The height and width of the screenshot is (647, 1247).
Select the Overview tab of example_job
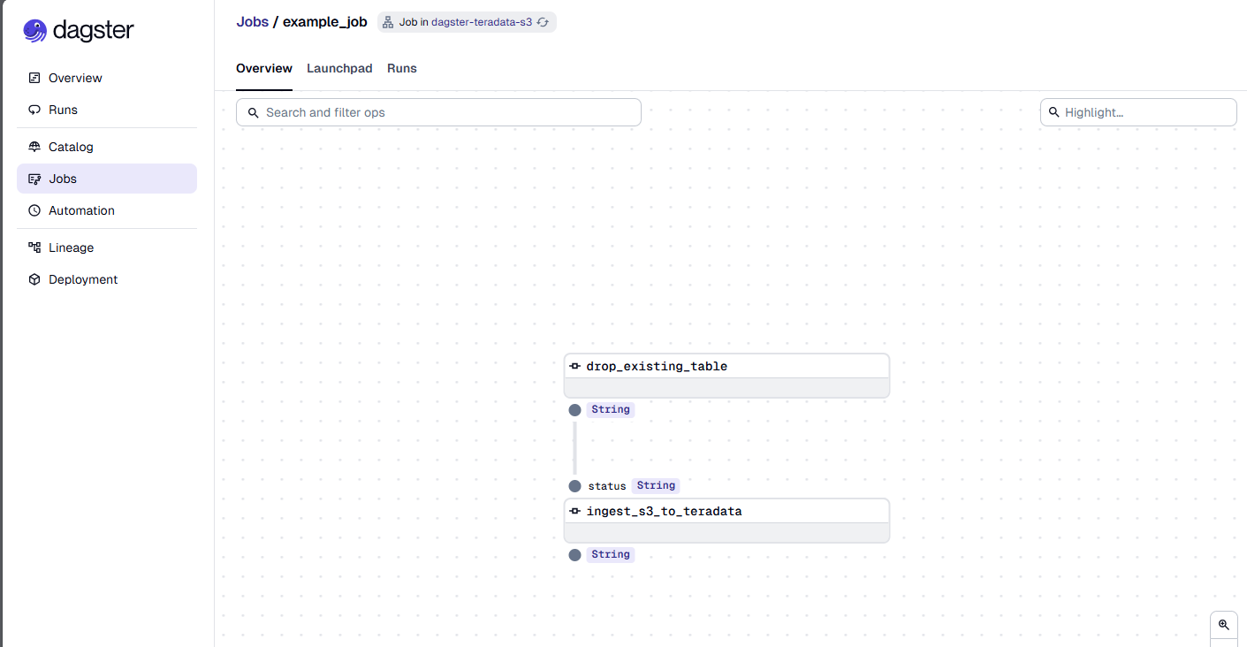(x=264, y=68)
